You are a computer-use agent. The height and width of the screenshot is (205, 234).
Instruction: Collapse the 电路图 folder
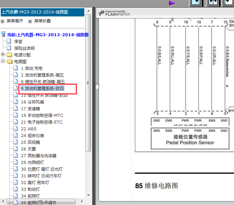(3, 61)
